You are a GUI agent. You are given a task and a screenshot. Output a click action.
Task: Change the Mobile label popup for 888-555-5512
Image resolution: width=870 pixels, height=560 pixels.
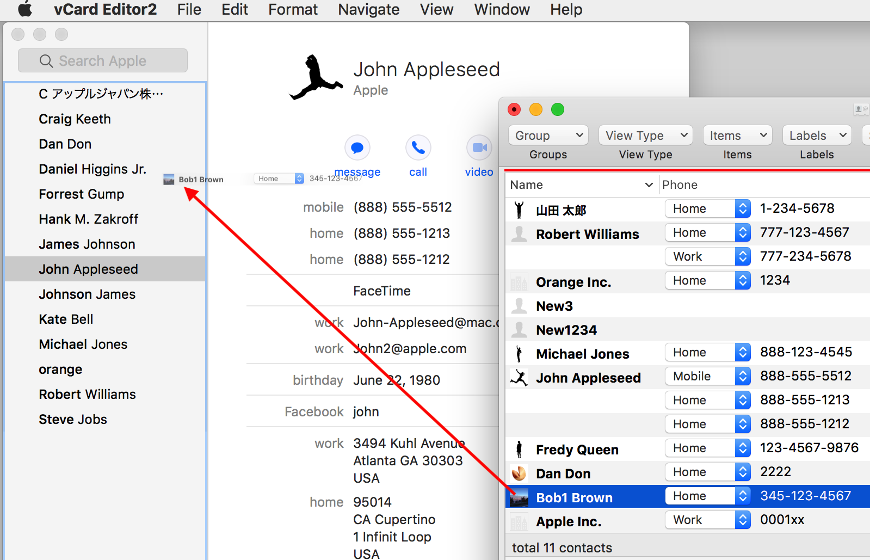pyautogui.click(x=708, y=376)
